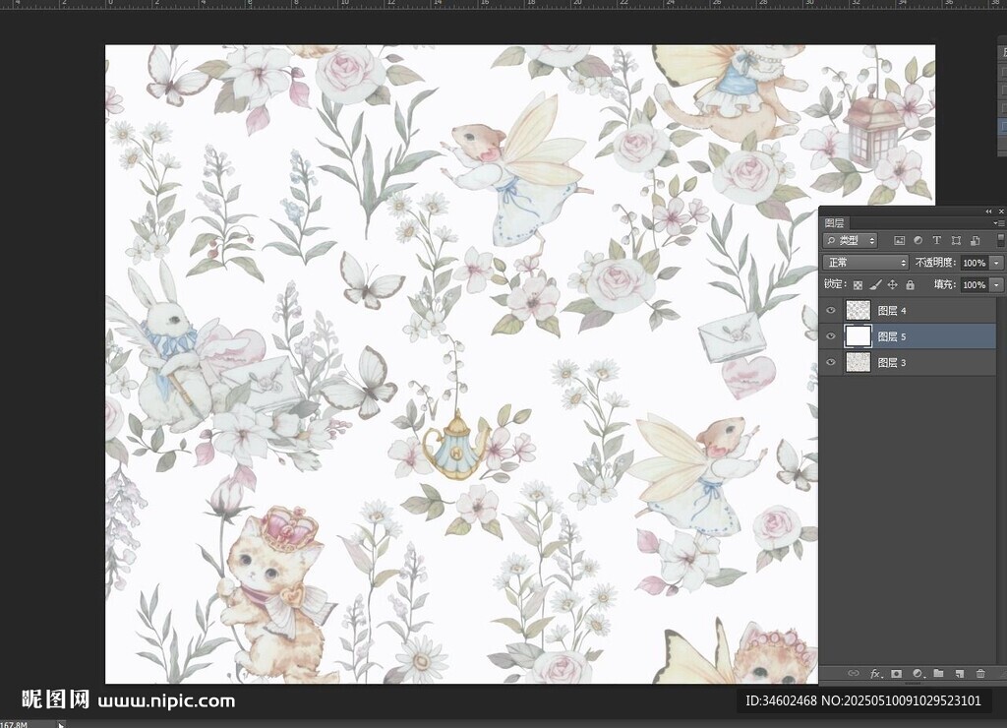Open the 填充 fill percentage dropdown arrow
The width and height of the screenshot is (1007, 728).
[997, 285]
